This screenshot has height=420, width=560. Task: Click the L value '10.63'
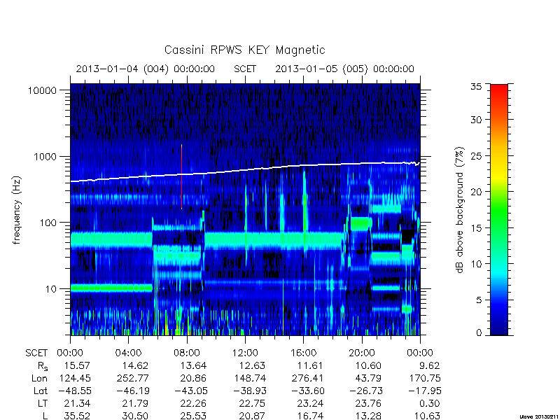point(427,416)
